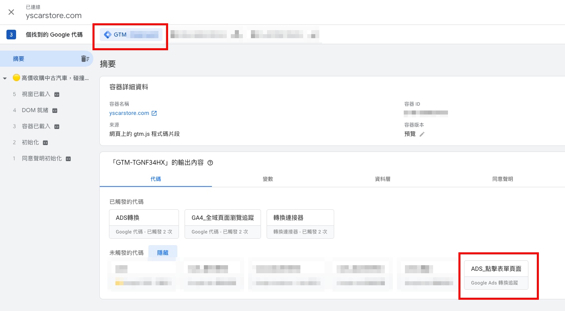The height and width of the screenshot is (311, 565).
Task: Open the help icon beside 輸出內容
Action: 210,163
